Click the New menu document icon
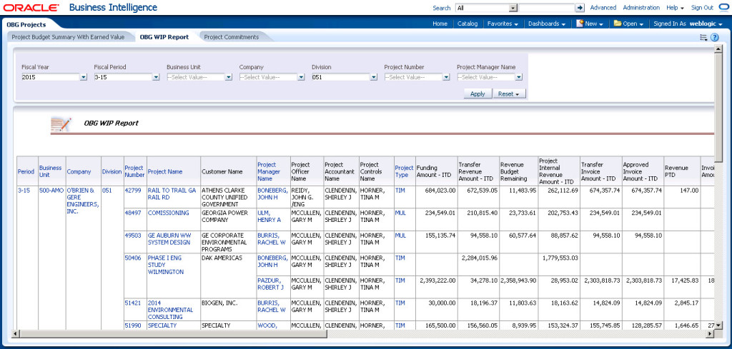732x349 pixels. [x=580, y=24]
